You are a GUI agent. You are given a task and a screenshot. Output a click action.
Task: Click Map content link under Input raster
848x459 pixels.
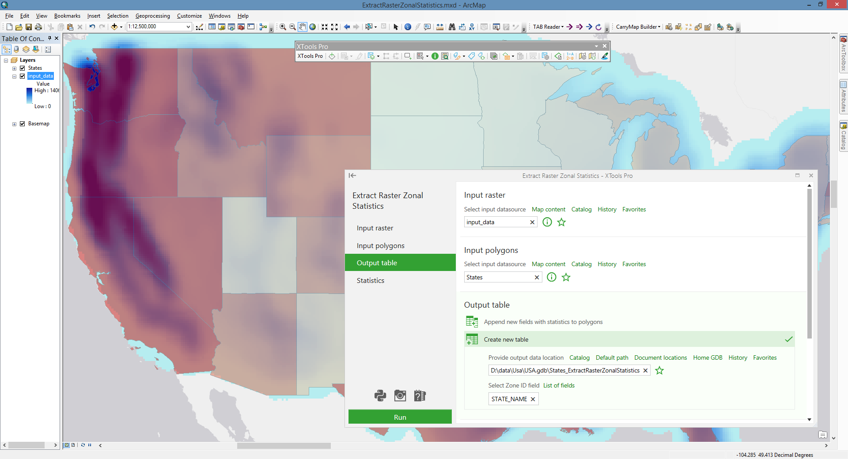(549, 209)
